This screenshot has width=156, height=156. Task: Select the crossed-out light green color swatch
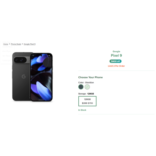(x=87, y=87)
